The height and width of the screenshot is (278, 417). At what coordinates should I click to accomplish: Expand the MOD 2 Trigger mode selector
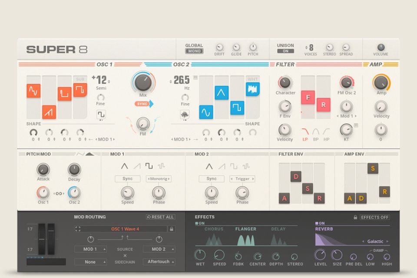[x=242, y=179]
